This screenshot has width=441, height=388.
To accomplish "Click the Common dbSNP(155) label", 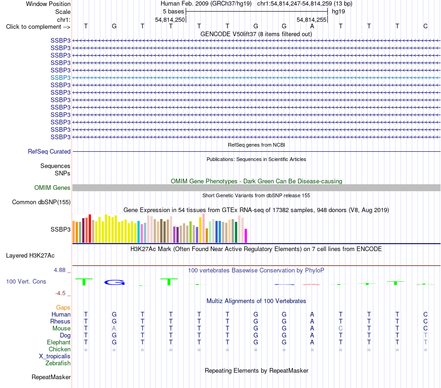I will 41,202.
